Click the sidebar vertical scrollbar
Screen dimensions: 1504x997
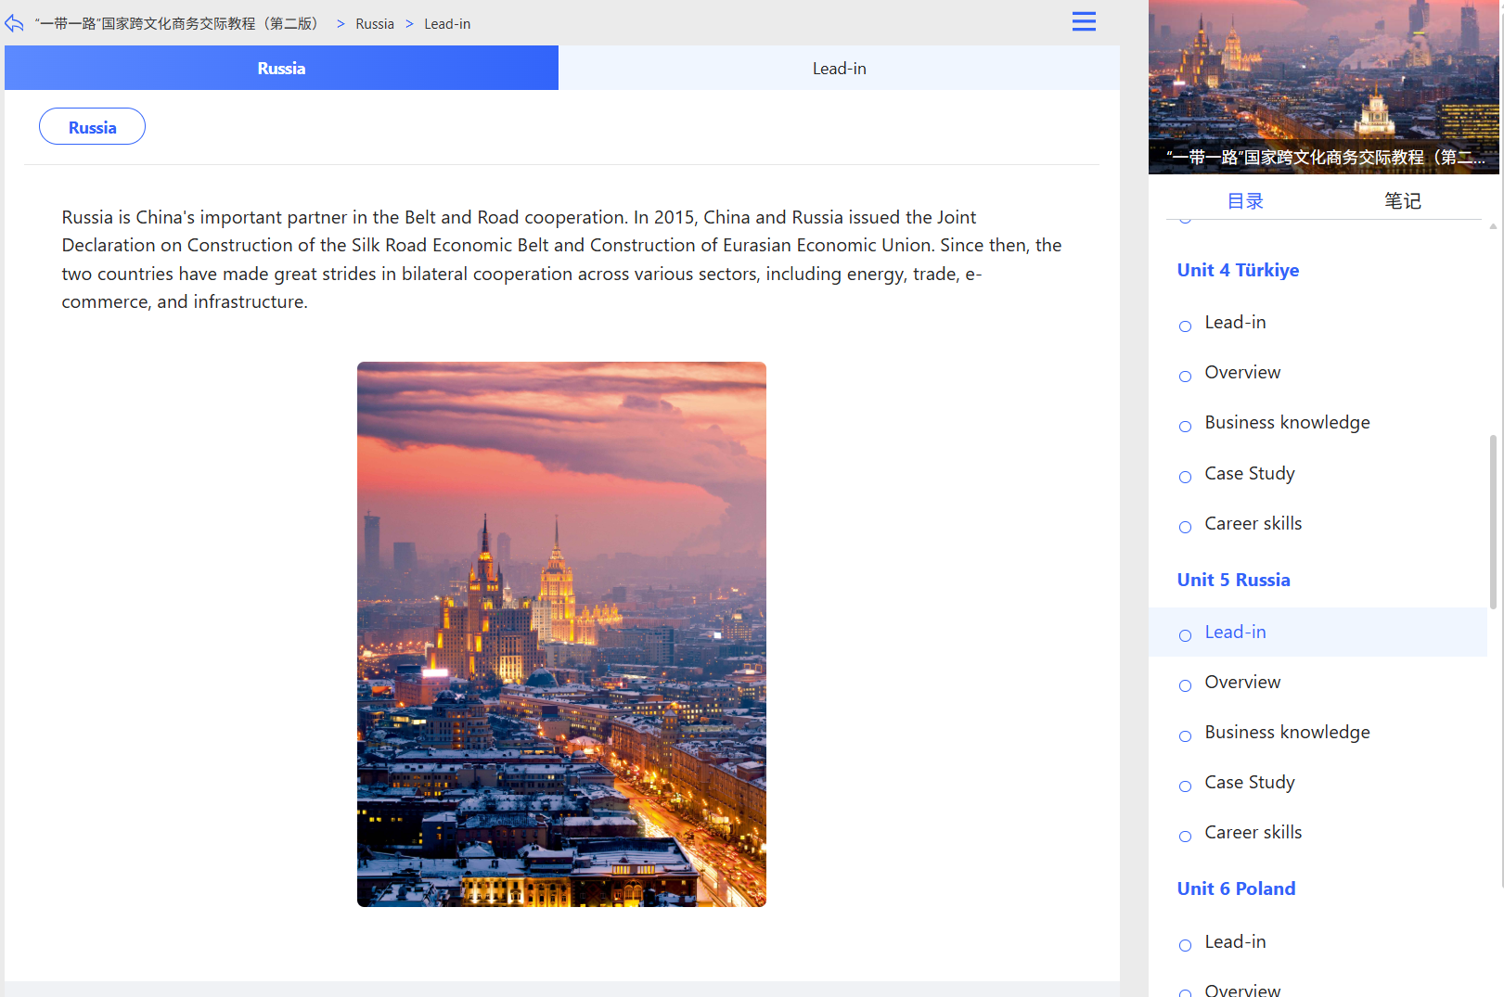tap(1493, 521)
